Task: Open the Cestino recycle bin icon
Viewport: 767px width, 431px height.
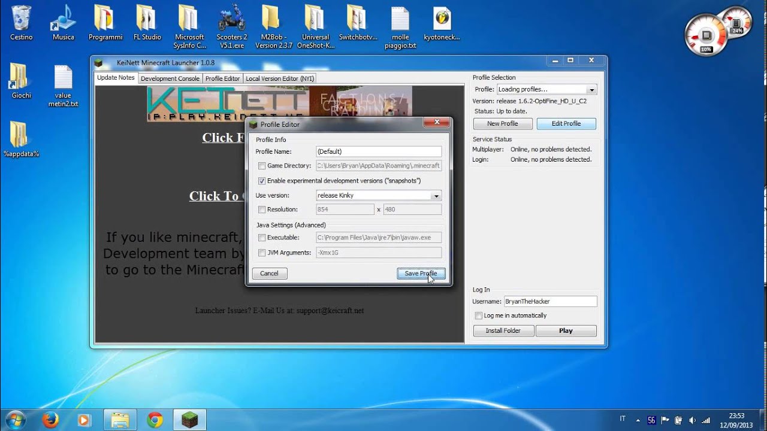Action: pyautogui.click(x=21, y=22)
